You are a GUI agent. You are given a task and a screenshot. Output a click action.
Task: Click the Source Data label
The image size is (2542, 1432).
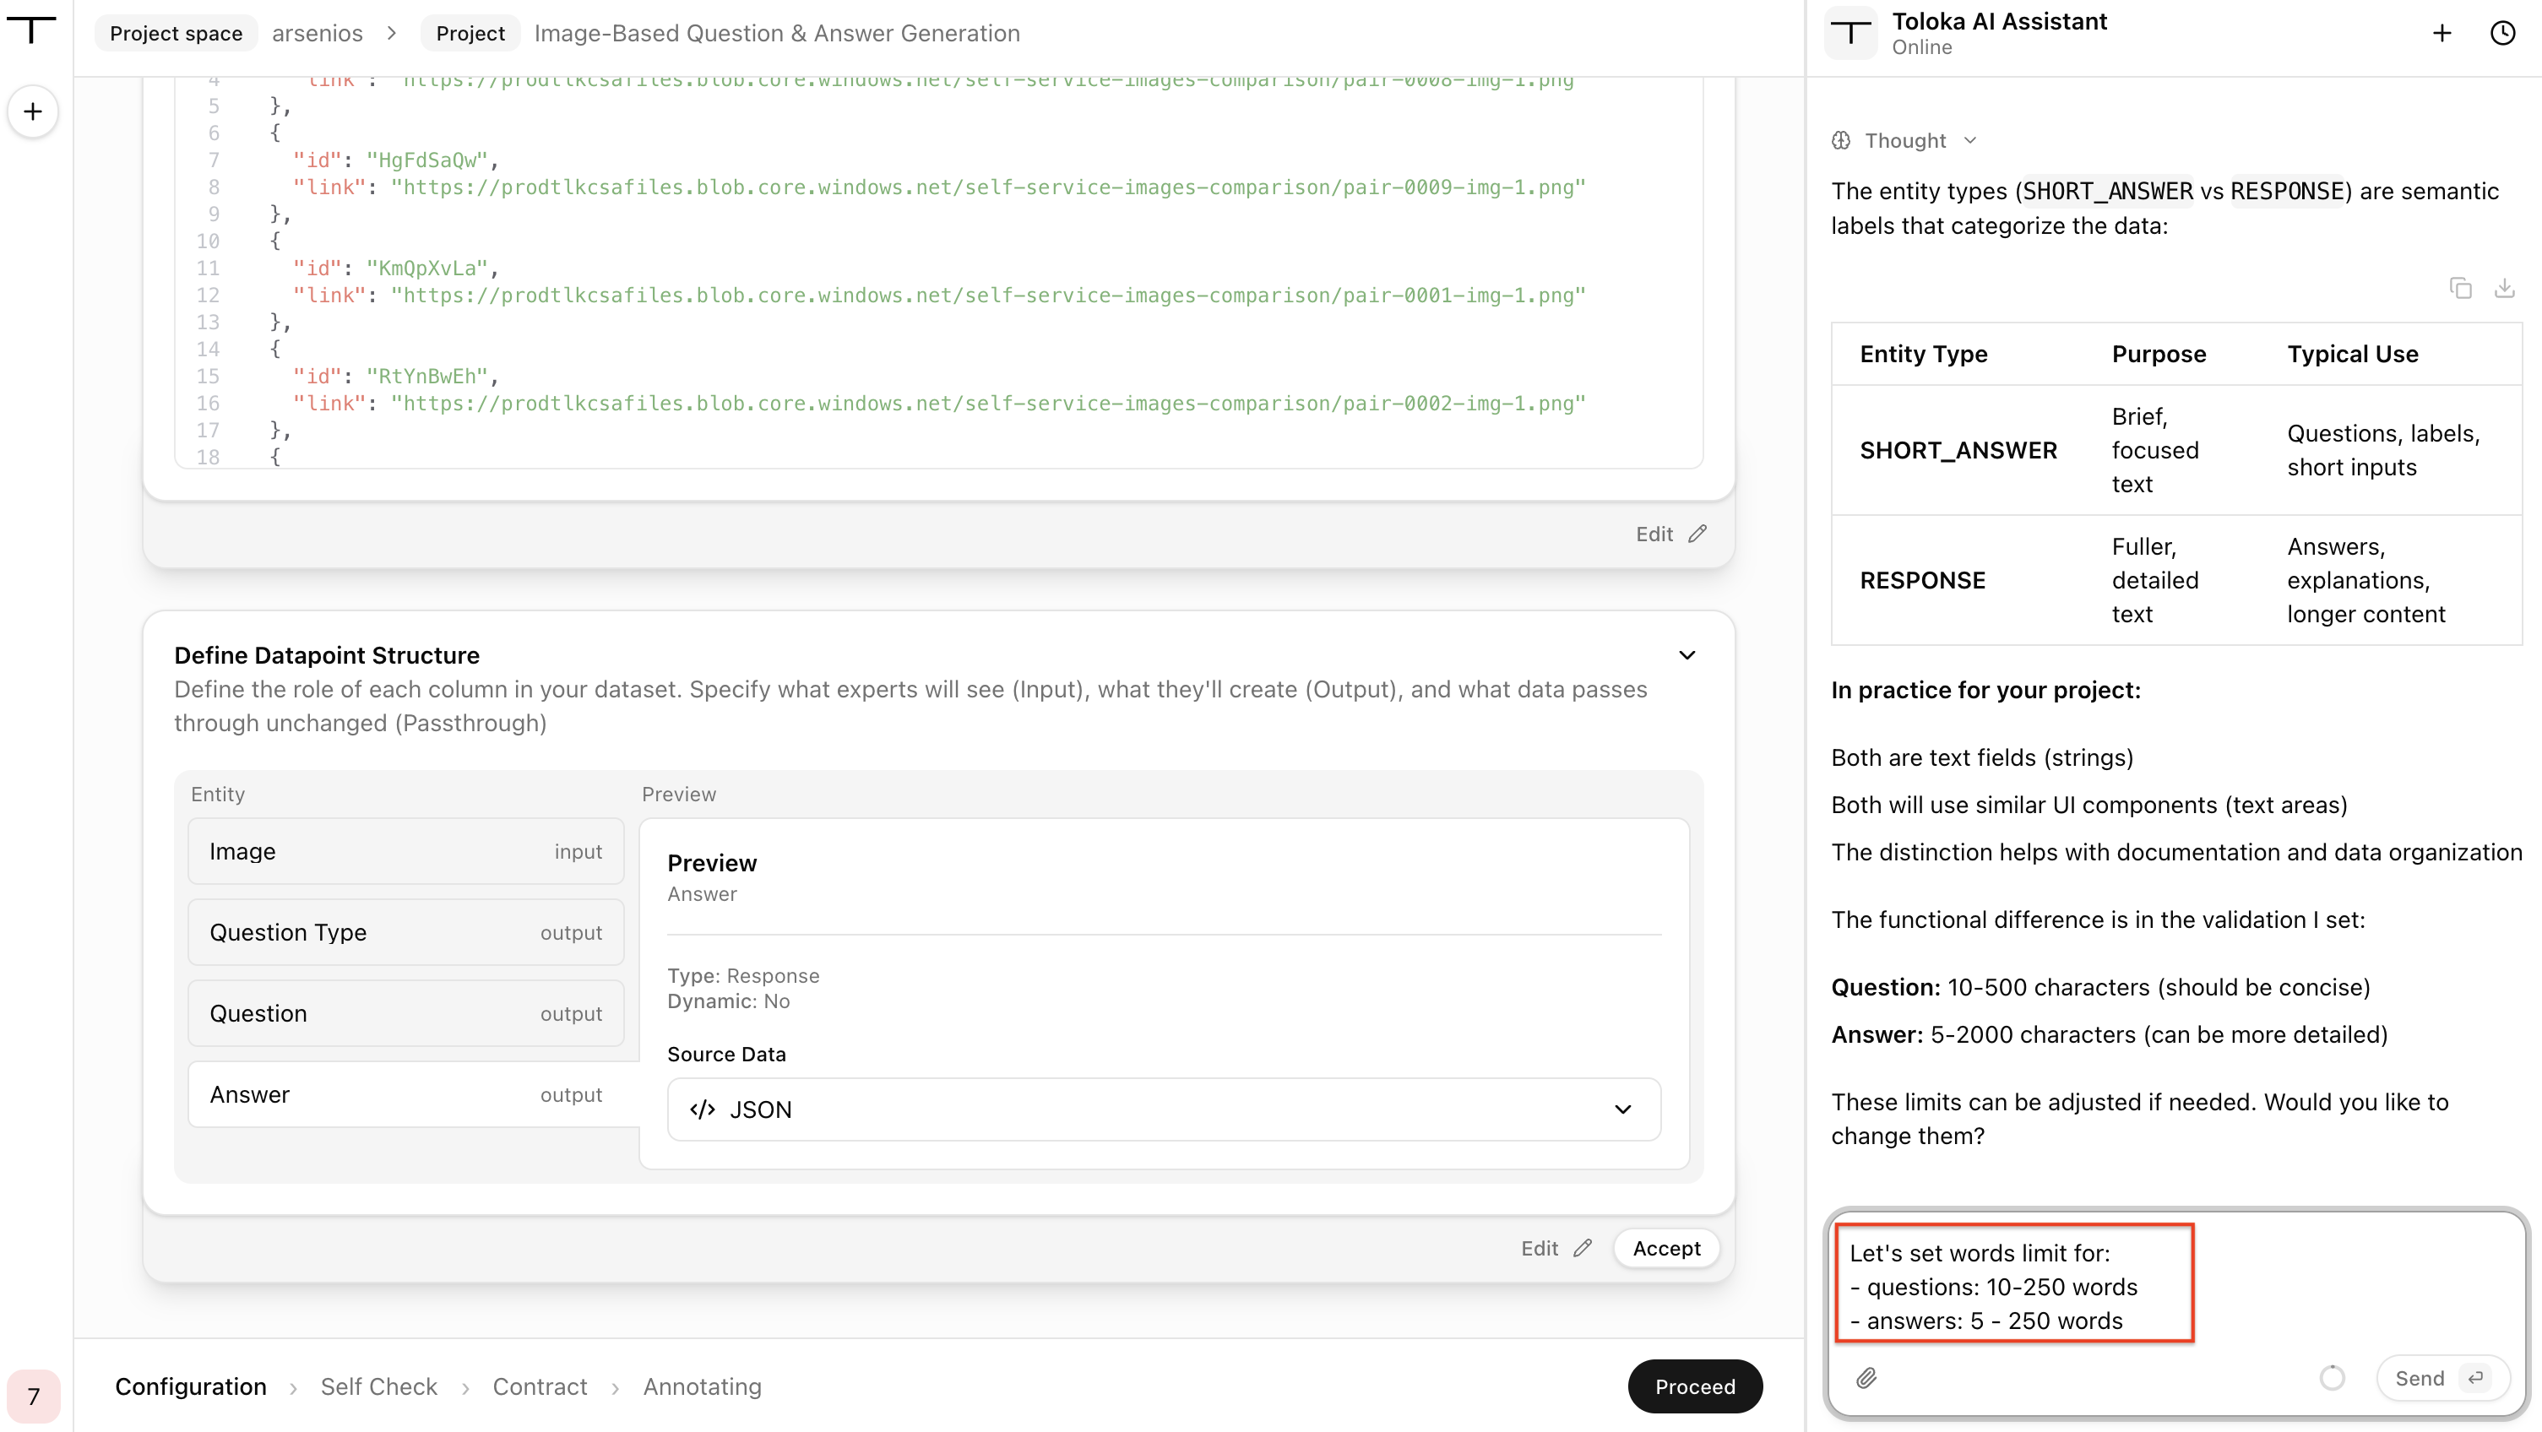[x=726, y=1054]
